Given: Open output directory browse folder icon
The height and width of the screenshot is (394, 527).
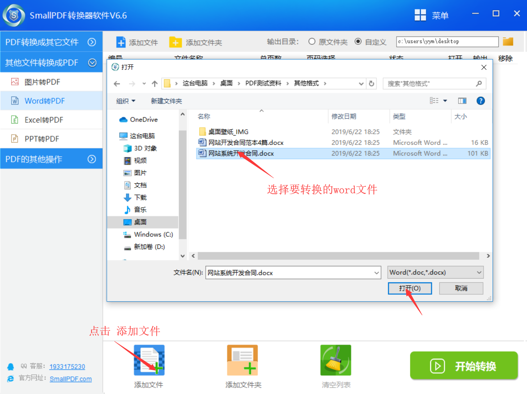Looking at the screenshot, I should 508,41.
